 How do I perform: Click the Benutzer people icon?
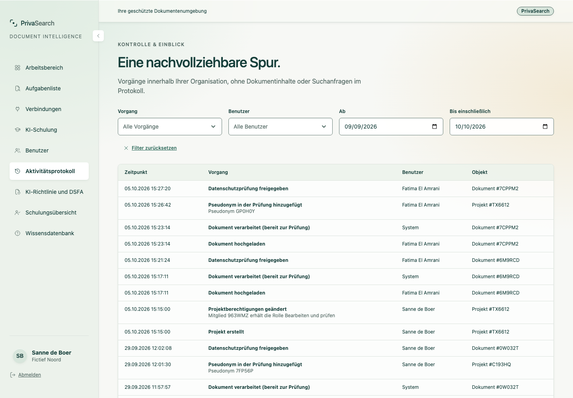18,150
